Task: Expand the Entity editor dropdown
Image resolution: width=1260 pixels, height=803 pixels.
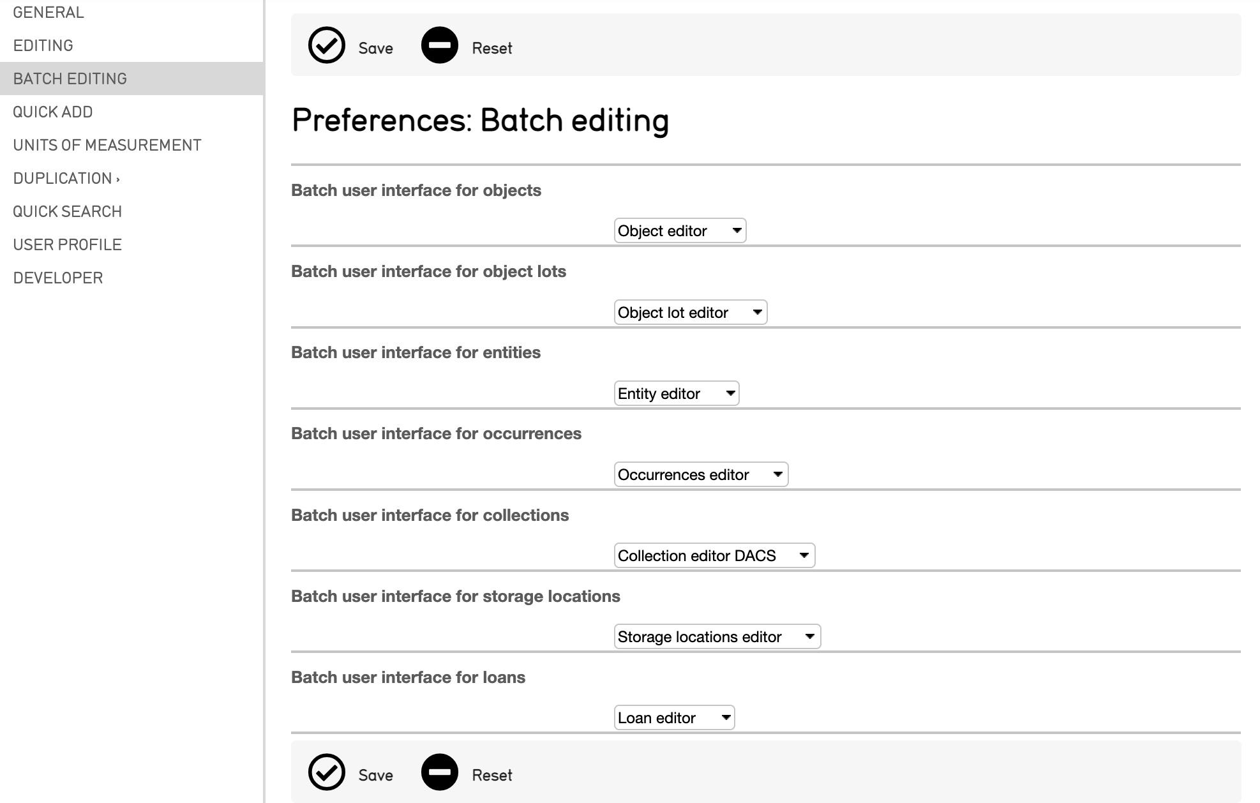Action: tap(676, 393)
